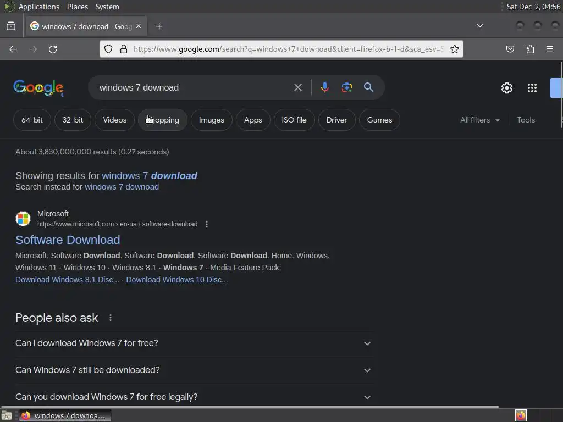563x422 pixels.
Task: Switch to Shopping results
Action: click(163, 120)
